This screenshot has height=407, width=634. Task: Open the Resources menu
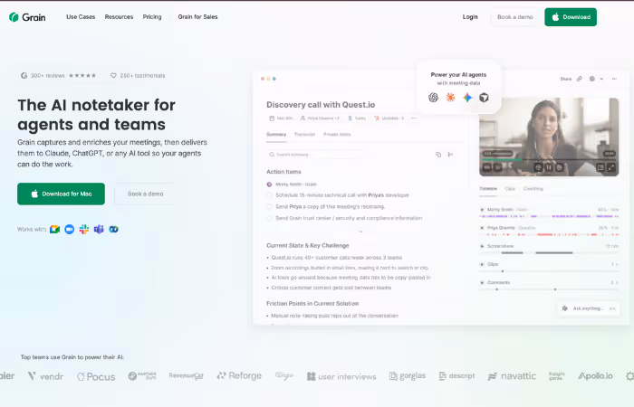point(119,17)
